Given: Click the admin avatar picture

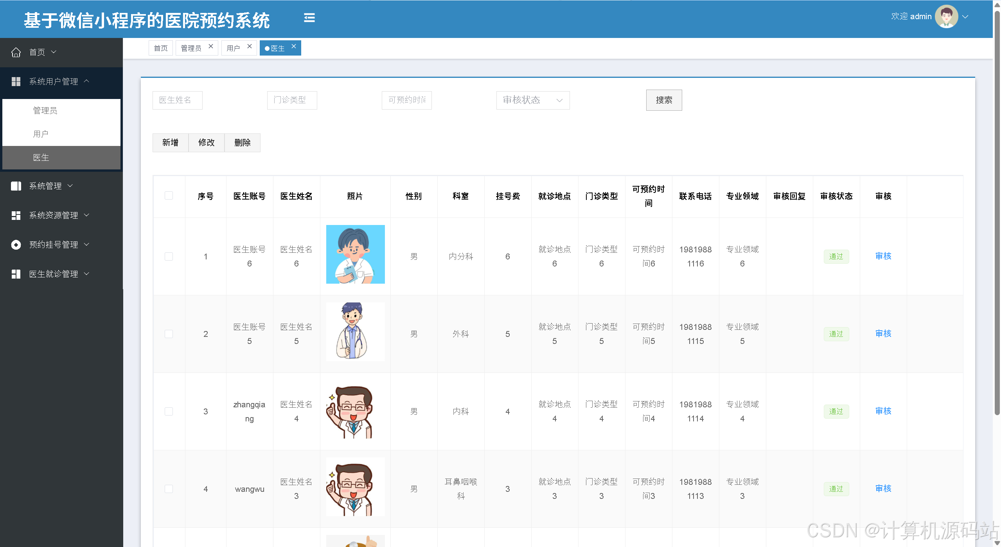Looking at the screenshot, I should point(946,16).
